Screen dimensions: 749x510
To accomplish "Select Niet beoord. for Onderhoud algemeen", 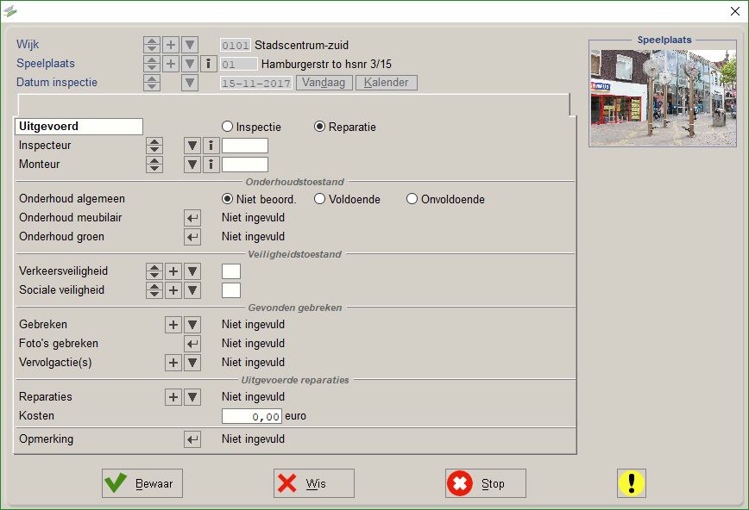I will [x=228, y=199].
